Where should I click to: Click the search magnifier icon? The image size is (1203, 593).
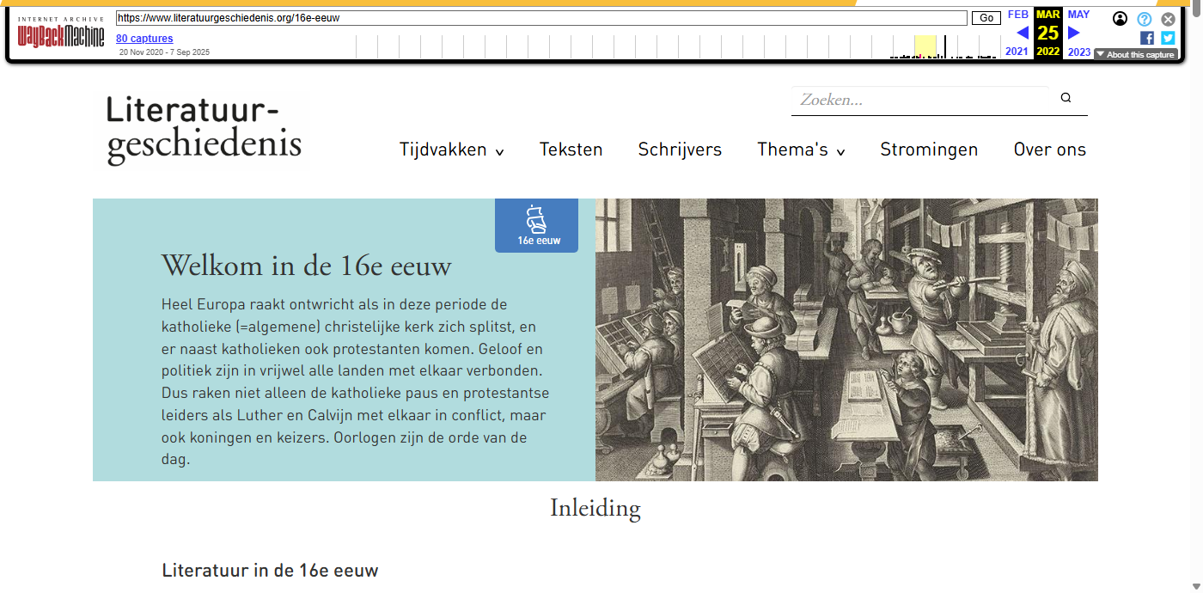click(1066, 98)
